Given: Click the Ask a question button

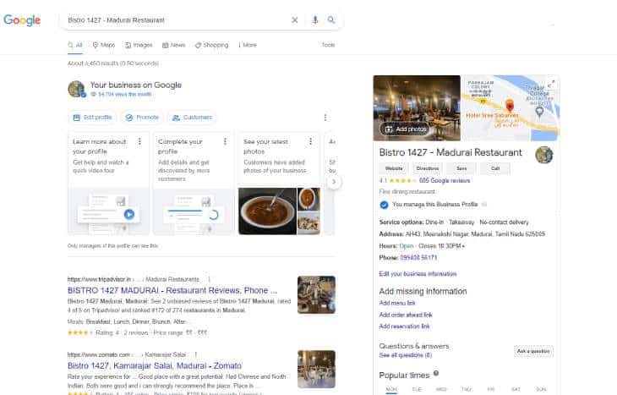Looking at the screenshot, I should pos(533,351).
